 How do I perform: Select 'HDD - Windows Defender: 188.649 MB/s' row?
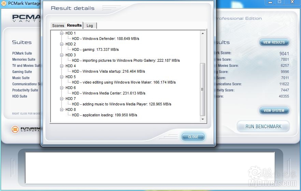click(x=105, y=39)
